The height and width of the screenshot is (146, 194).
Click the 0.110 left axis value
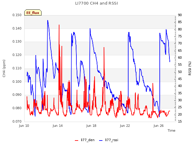click(x=17, y=68)
